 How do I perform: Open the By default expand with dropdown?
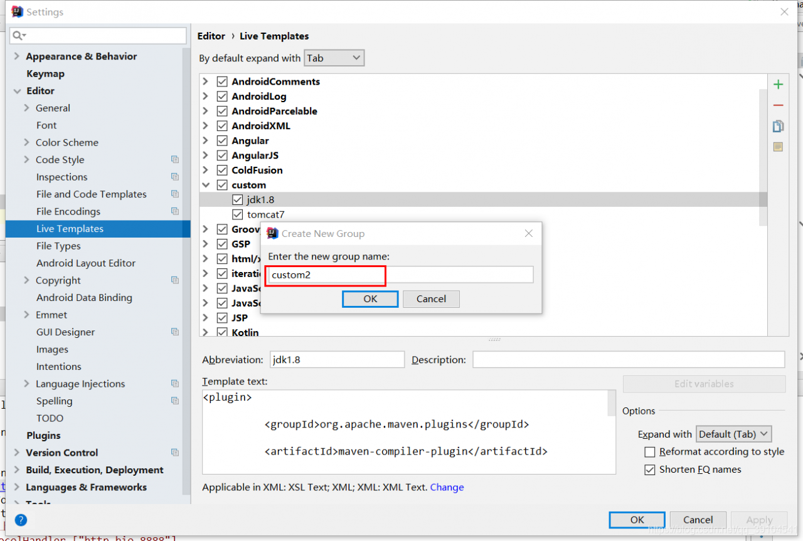334,58
